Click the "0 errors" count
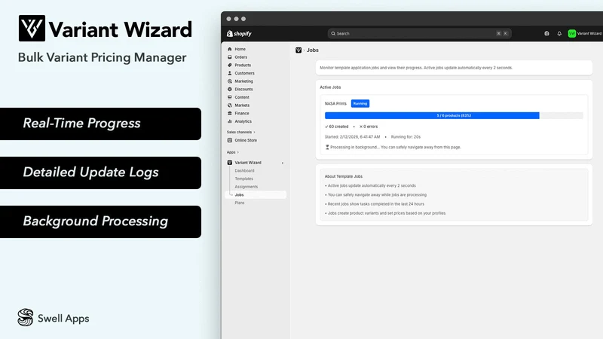The image size is (603, 339). (x=369, y=127)
